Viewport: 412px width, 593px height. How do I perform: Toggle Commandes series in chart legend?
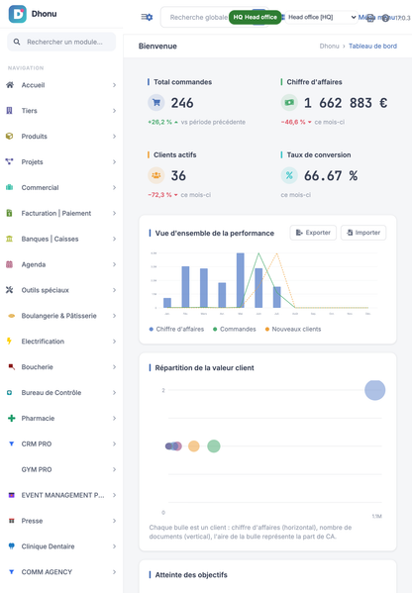point(235,329)
